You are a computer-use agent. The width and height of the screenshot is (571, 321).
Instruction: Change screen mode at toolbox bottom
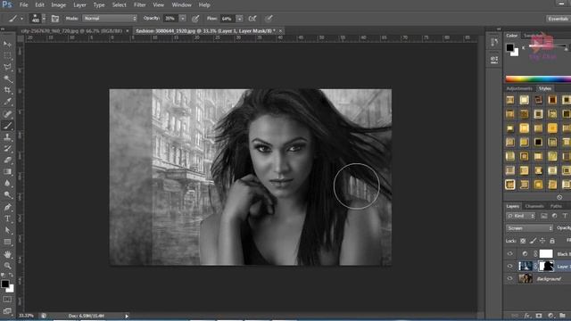coord(7,311)
